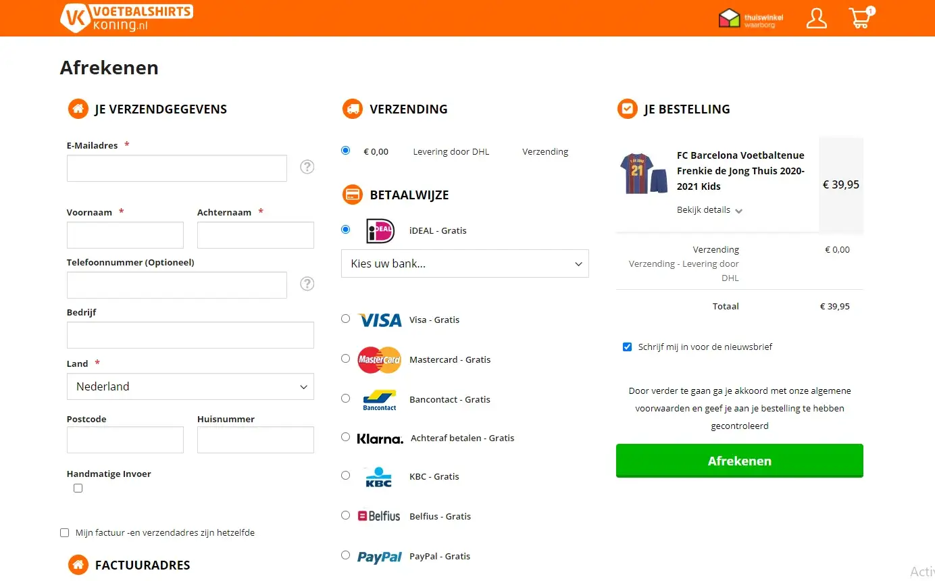The image size is (935, 581).
Task: Select Visa as payment method
Action: click(345, 318)
